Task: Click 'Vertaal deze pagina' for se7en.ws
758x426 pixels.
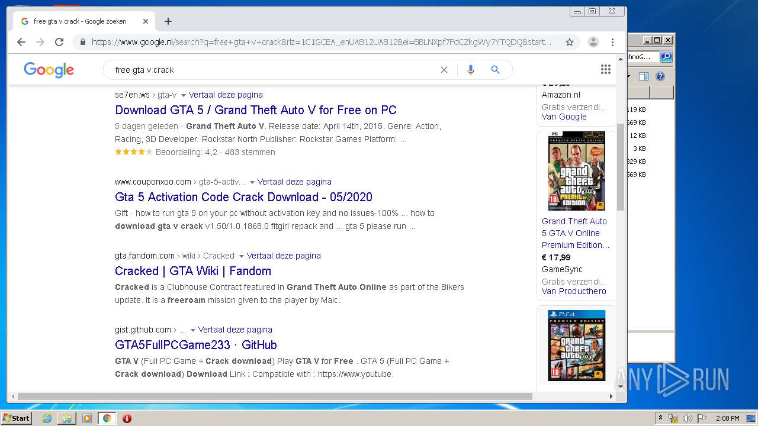Action: 226,95
